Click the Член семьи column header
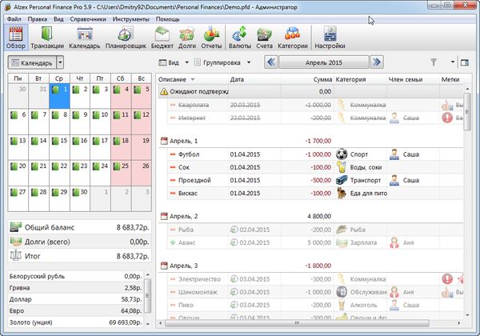Viewport: 480px width, 336px height. [413, 79]
